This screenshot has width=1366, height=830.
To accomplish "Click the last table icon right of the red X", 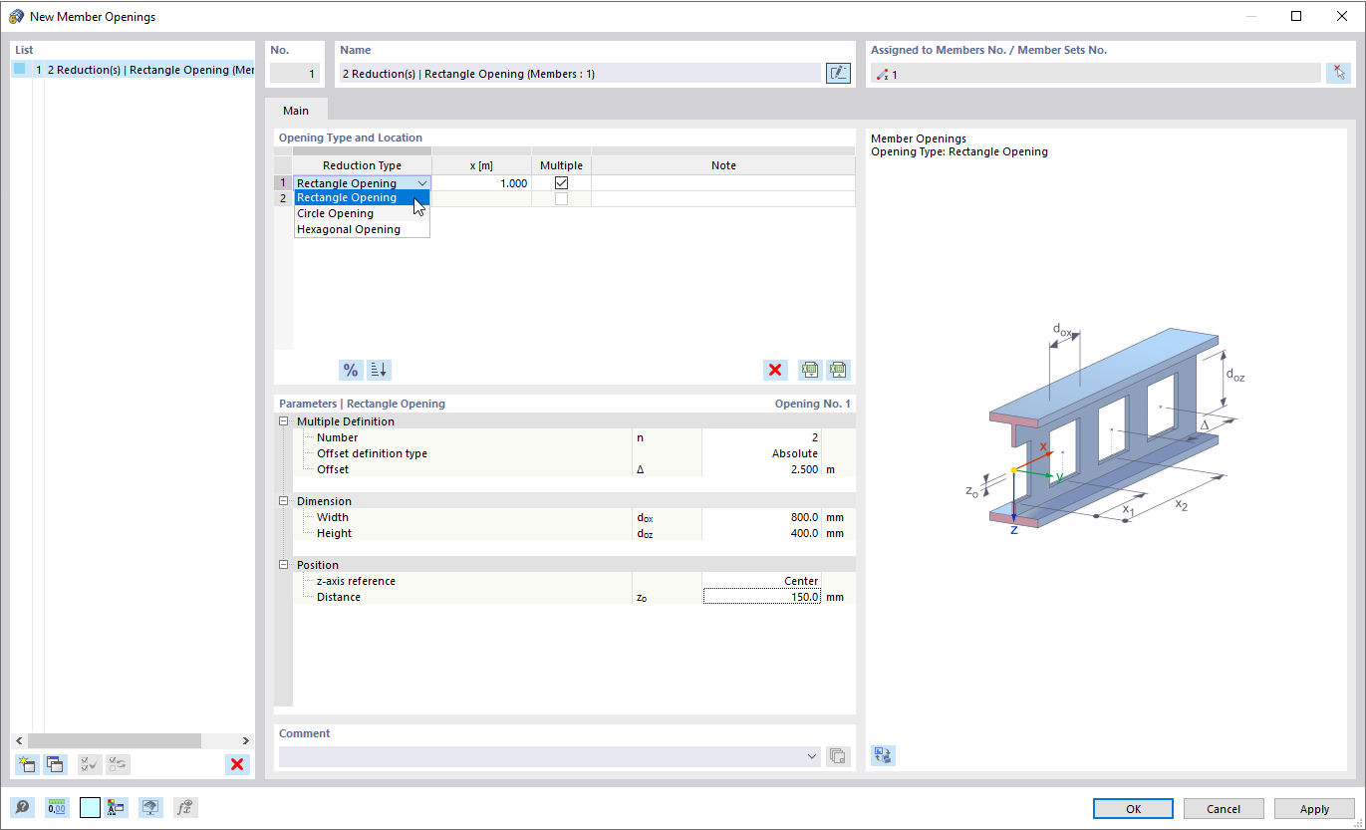I will tap(838, 370).
